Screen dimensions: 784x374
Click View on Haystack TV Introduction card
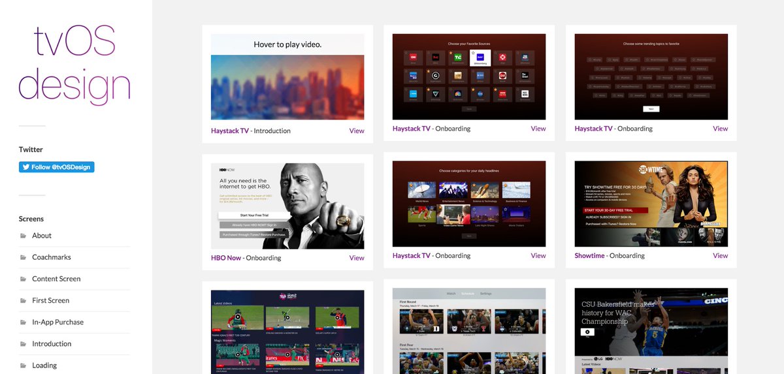click(357, 131)
